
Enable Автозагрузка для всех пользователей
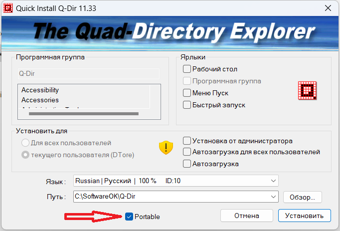(187, 152)
